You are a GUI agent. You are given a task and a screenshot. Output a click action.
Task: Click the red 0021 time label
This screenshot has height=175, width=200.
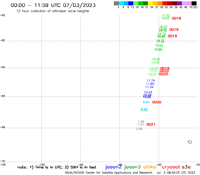pyautogui.click(x=151, y=124)
